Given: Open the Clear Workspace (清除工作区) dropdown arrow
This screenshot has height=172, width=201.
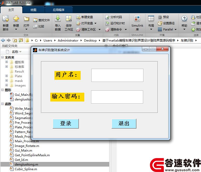Looking at the screenshot, I should coord(100,30).
